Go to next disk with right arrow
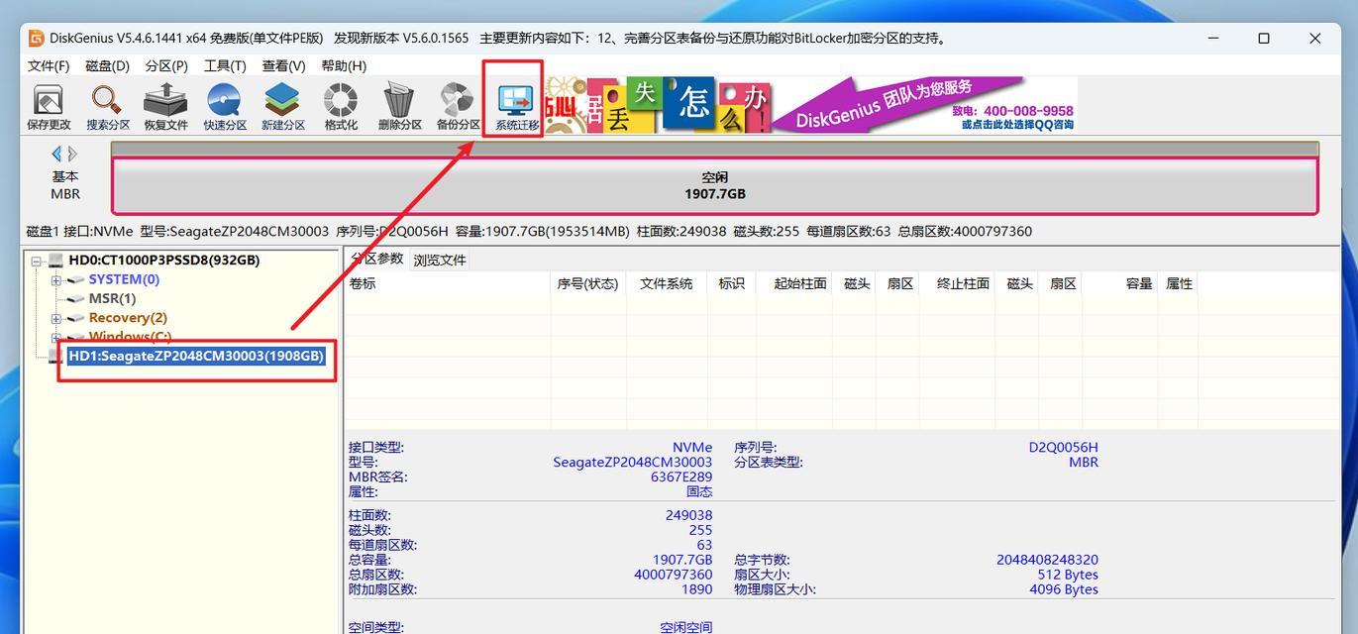This screenshot has height=634, width=1358. tap(72, 154)
